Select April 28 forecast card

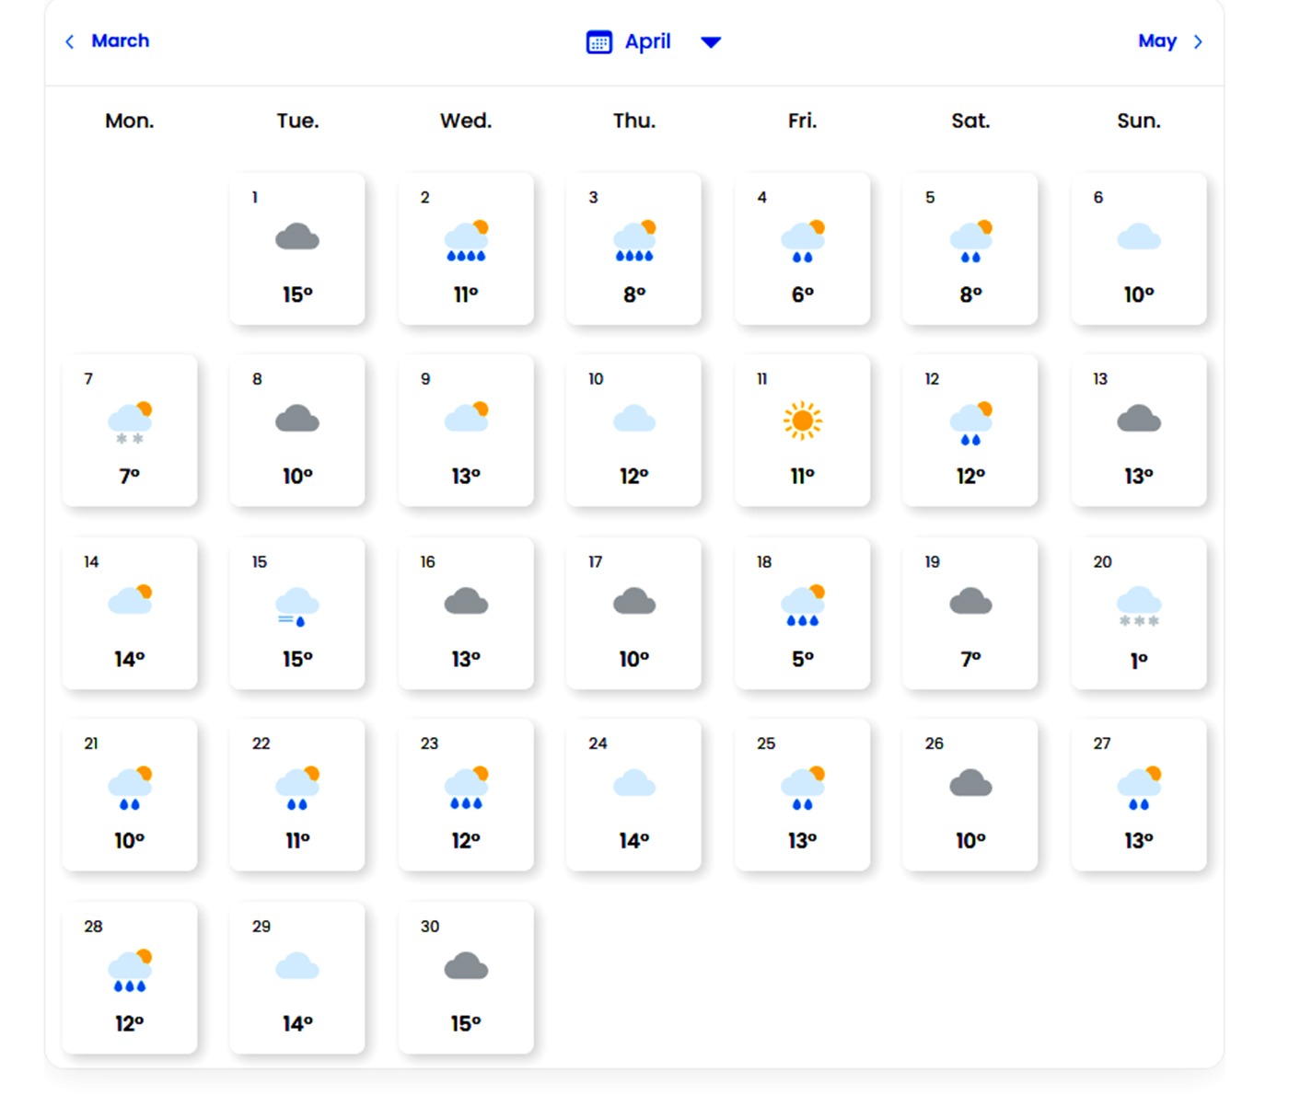[x=130, y=977]
